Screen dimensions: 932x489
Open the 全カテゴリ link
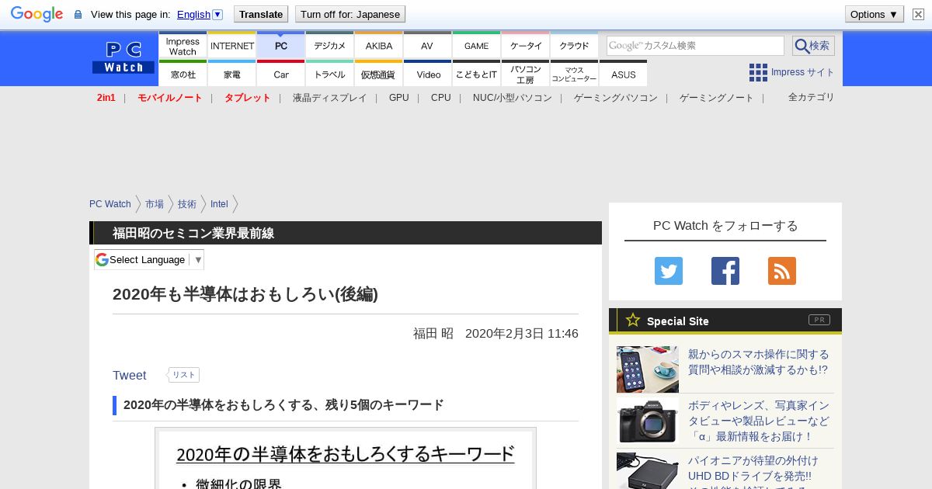[x=812, y=97]
